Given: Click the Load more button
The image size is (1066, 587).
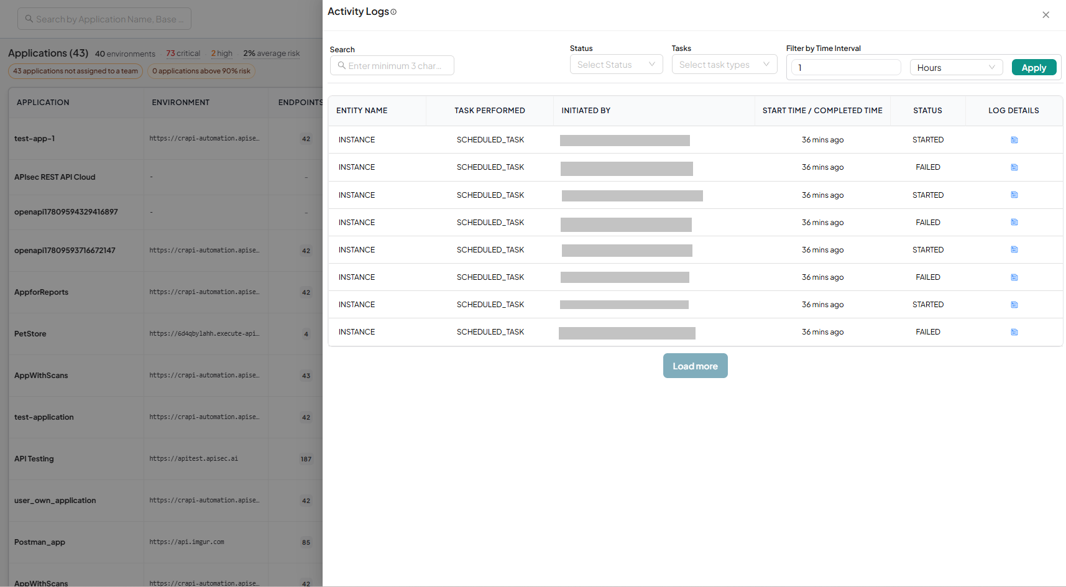Looking at the screenshot, I should coord(695,366).
